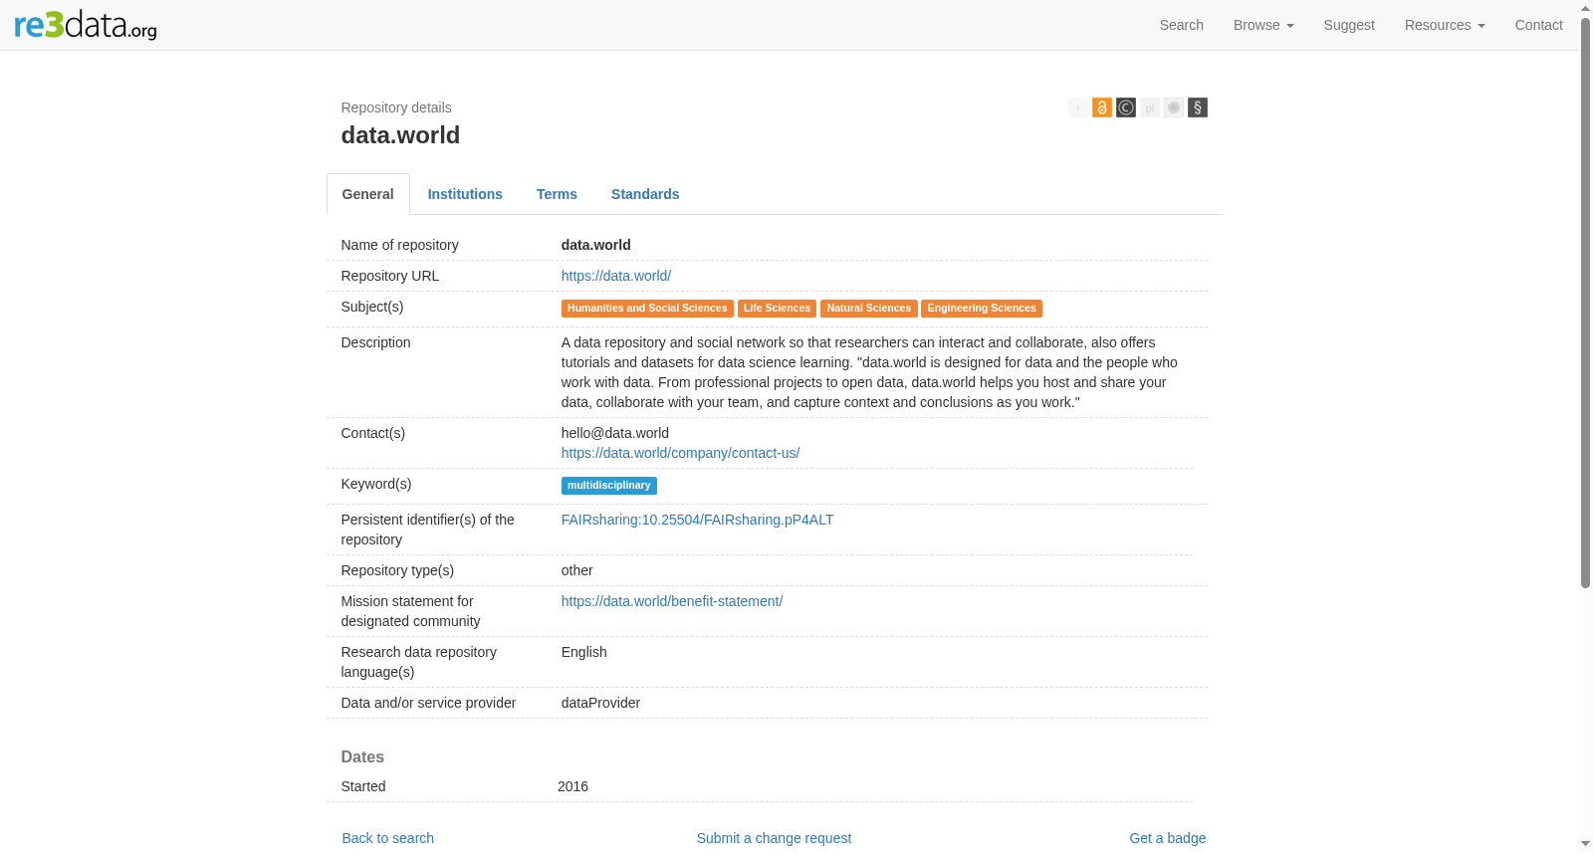Open the https://data.world/ repository URL
This screenshot has height=853, width=1593.
point(616,276)
